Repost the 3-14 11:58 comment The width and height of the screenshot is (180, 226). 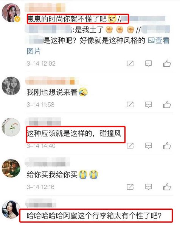pyautogui.click(x=130, y=105)
